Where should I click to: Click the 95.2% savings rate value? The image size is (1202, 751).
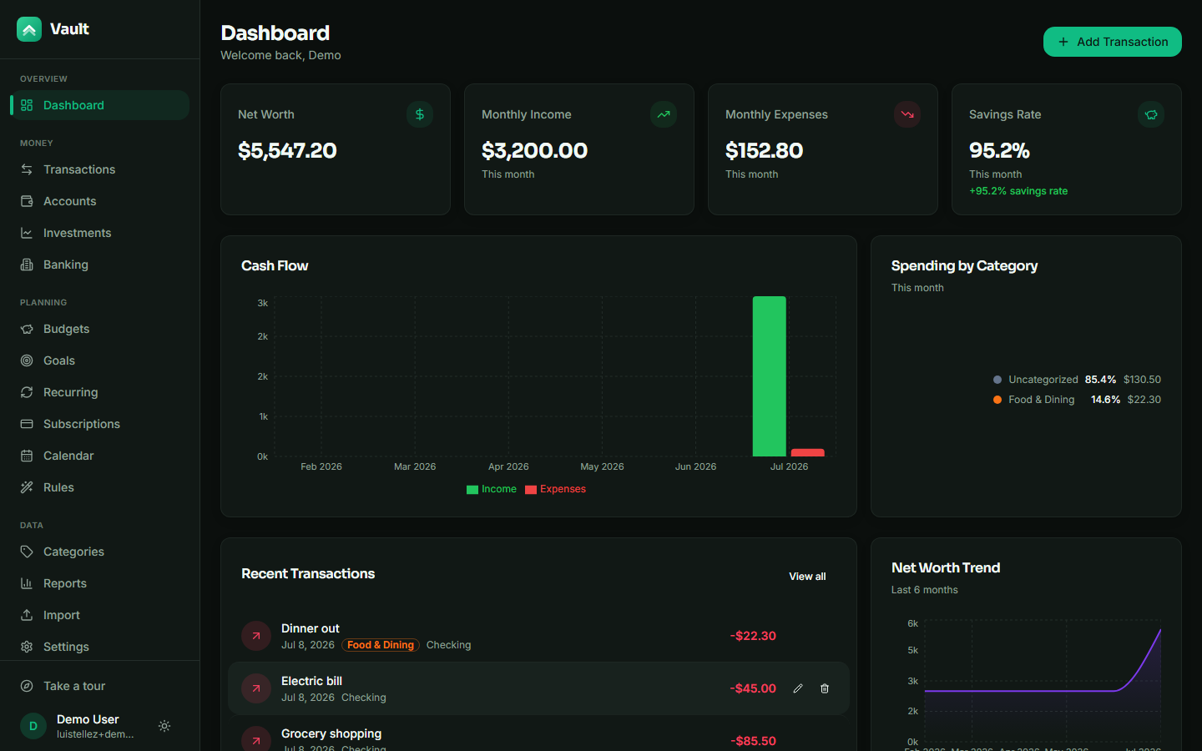(x=999, y=150)
